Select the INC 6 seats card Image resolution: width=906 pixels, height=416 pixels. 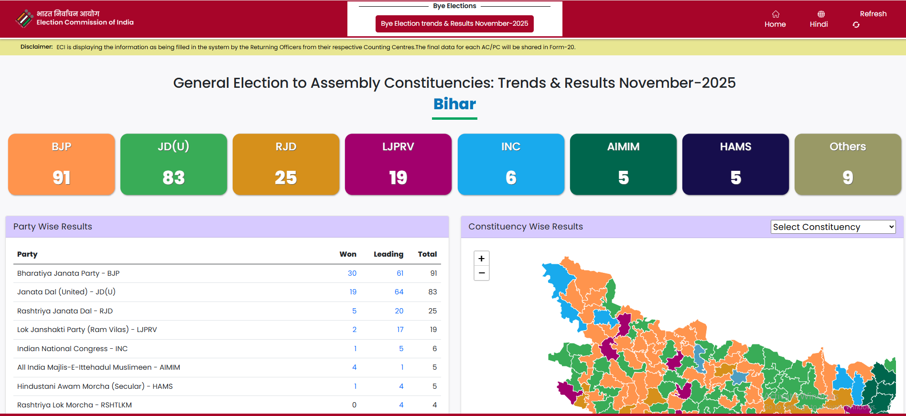511,164
